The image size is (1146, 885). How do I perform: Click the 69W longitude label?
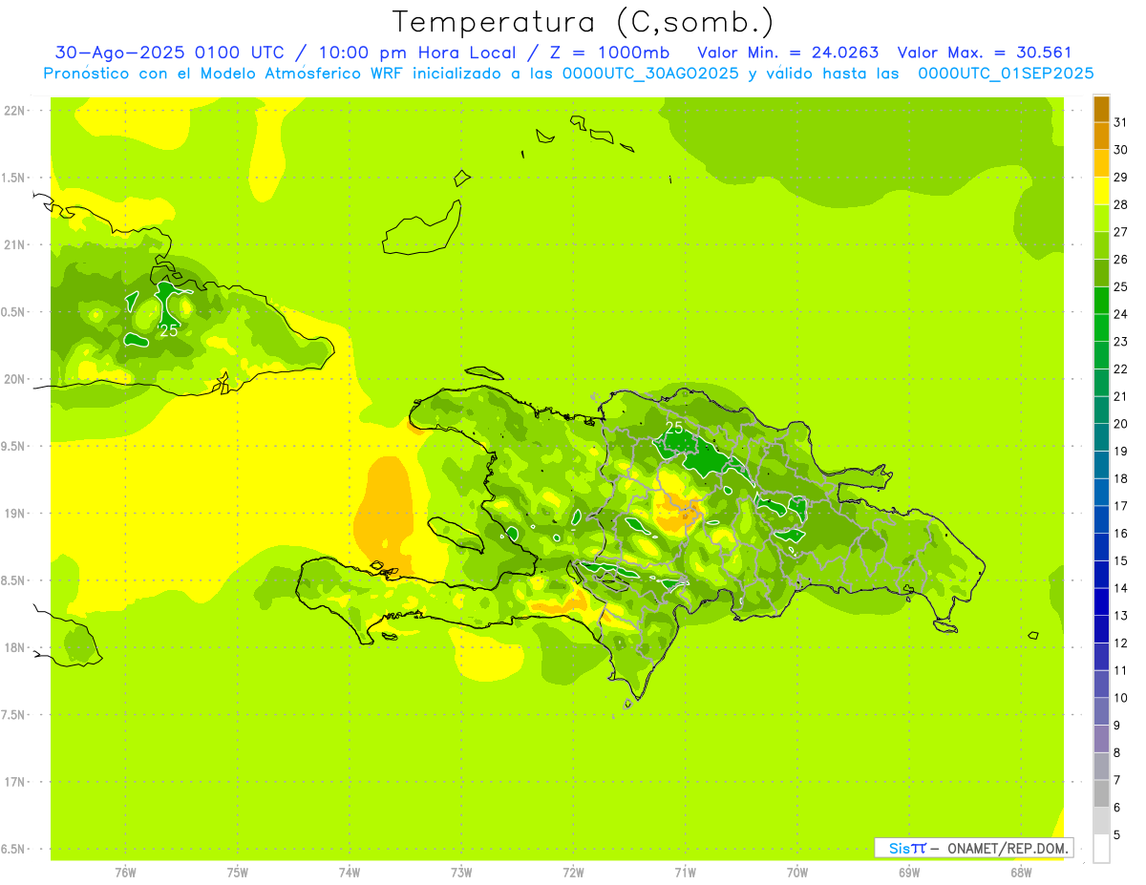[909, 873]
